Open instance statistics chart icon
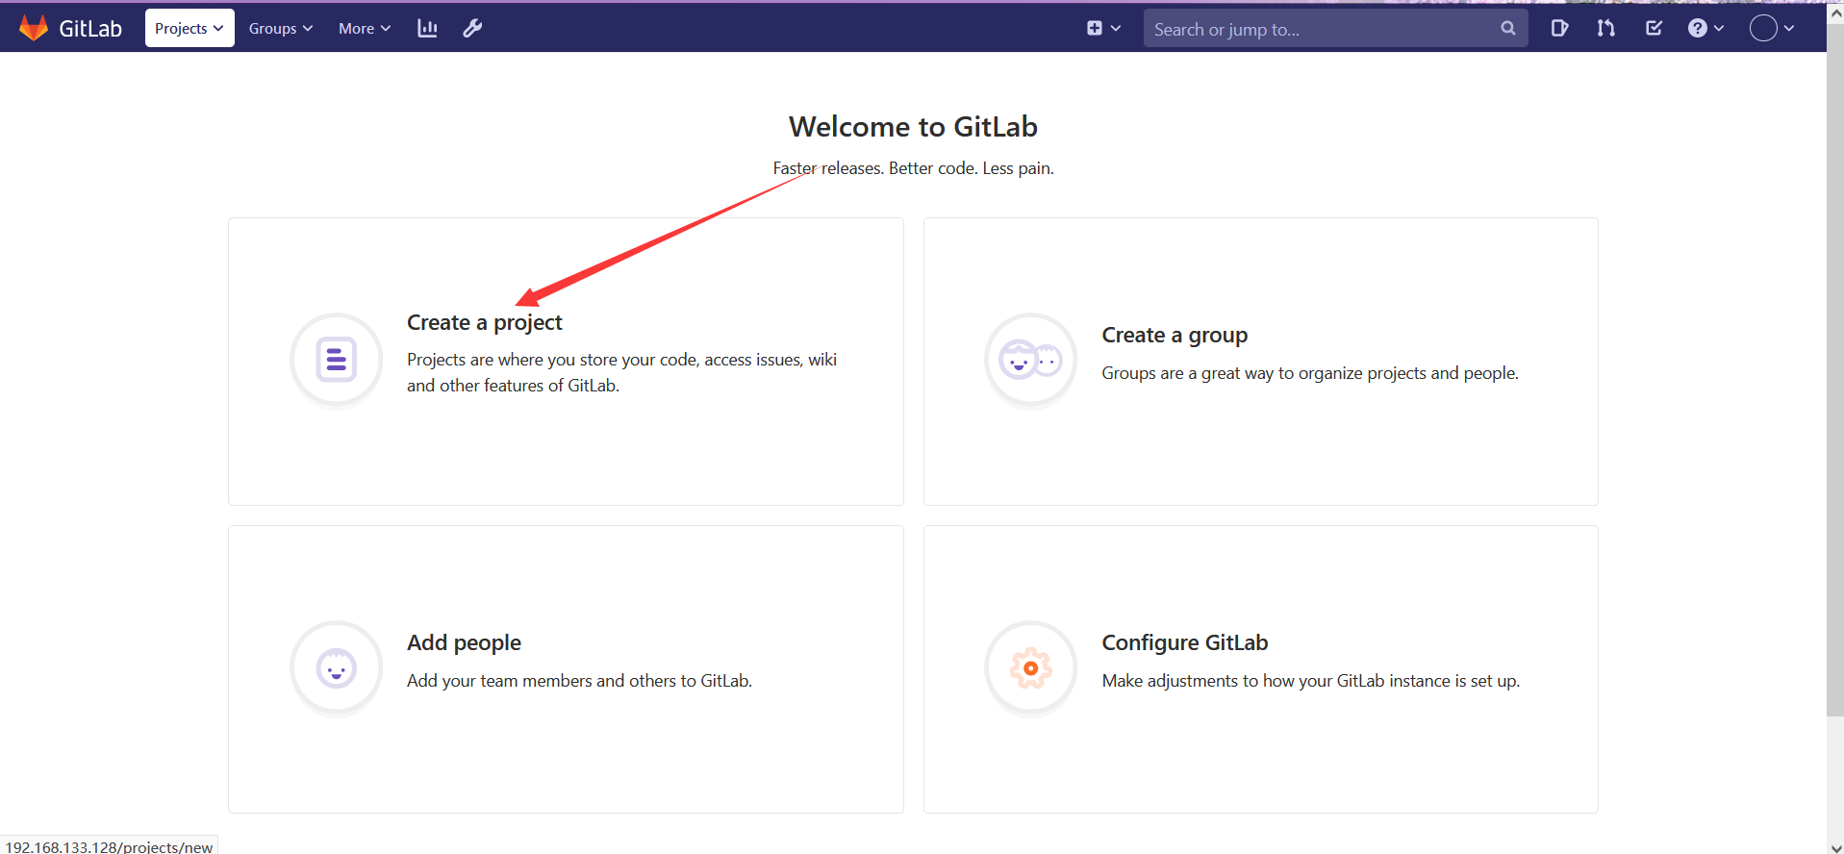The width and height of the screenshot is (1844, 854). point(427,28)
